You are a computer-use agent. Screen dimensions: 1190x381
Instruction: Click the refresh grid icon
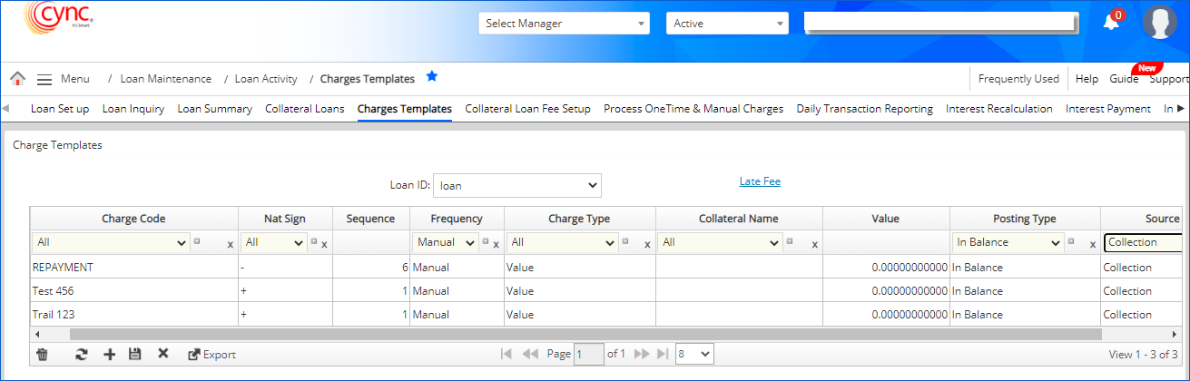tap(81, 354)
